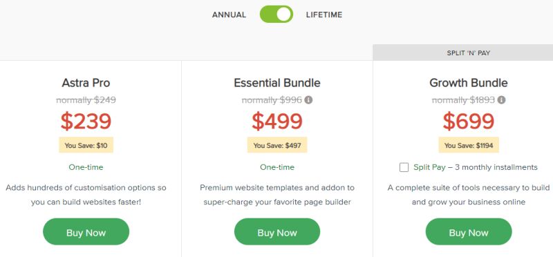Enable the Split Pay checkbox
Image resolution: width=553 pixels, height=257 pixels.
pos(404,167)
